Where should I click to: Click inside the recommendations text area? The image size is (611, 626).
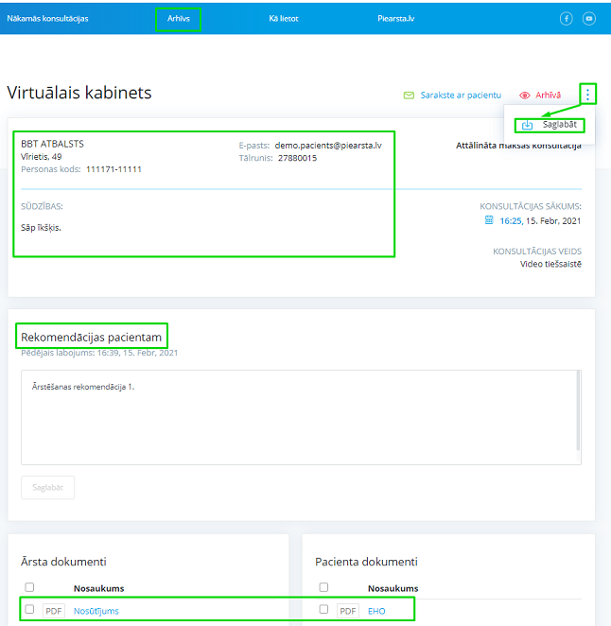[x=301, y=416]
